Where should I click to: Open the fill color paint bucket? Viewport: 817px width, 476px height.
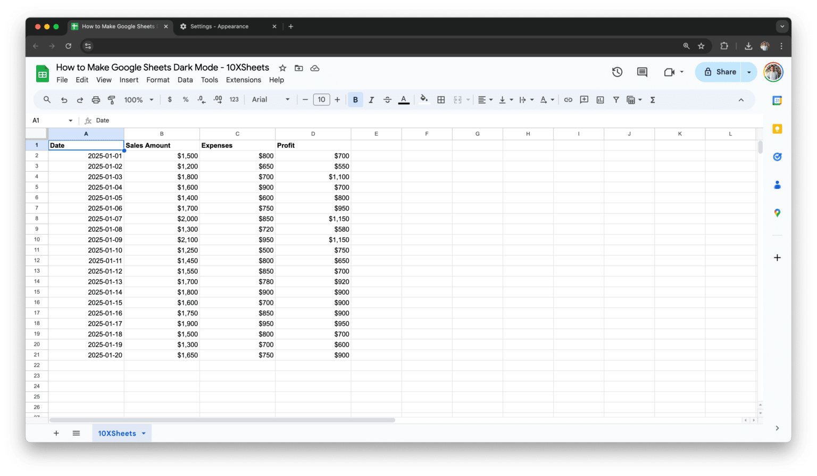pyautogui.click(x=424, y=99)
